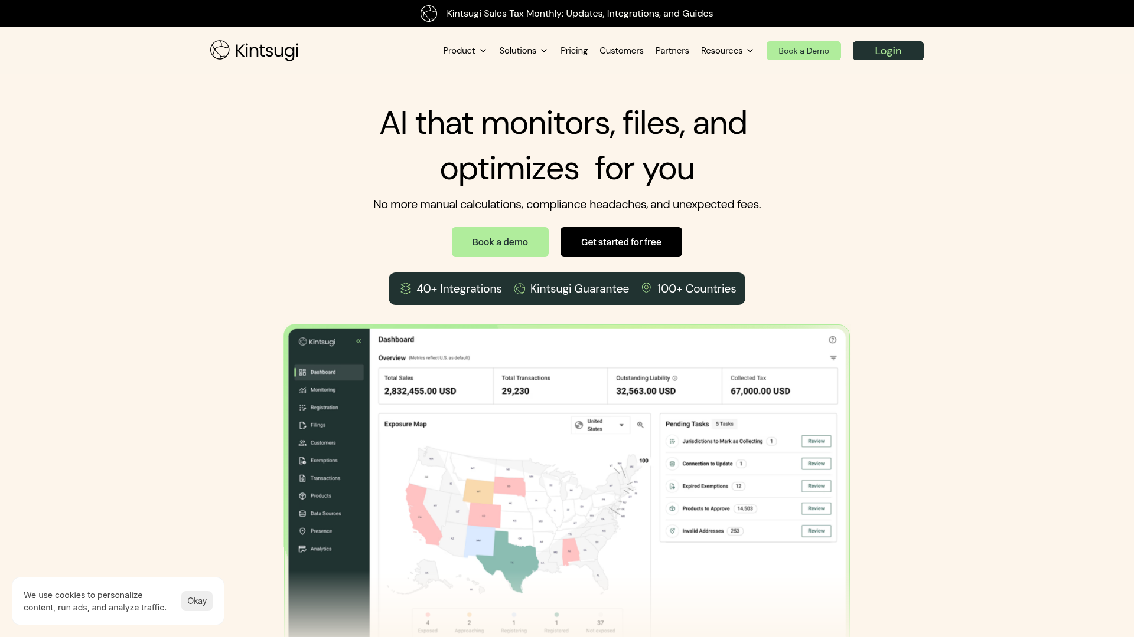
Task: Click the stacked layers icon beside 40+ Integrations
Action: (x=406, y=288)
